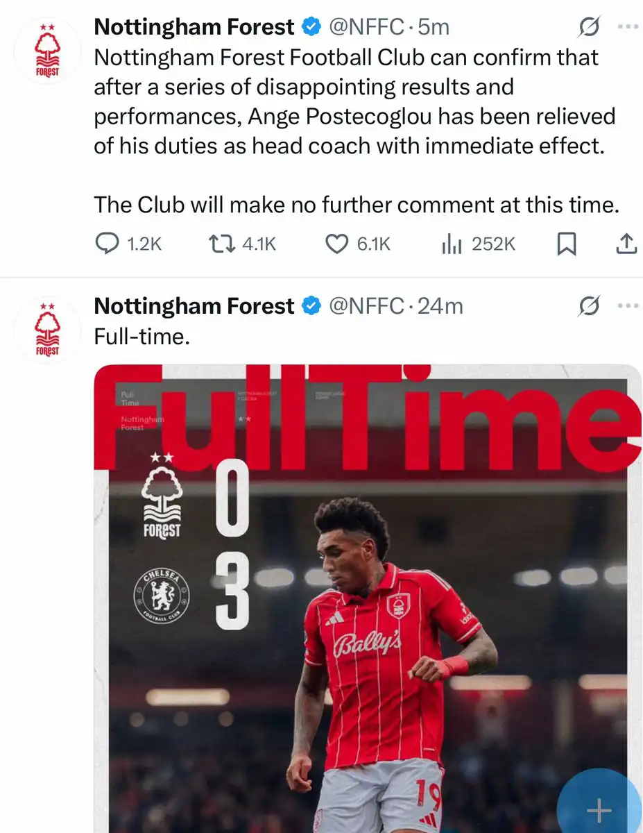The image size is (643, 833).
Task: Tap the 5m timestamp on first tweet
Action: coord(435,27)
